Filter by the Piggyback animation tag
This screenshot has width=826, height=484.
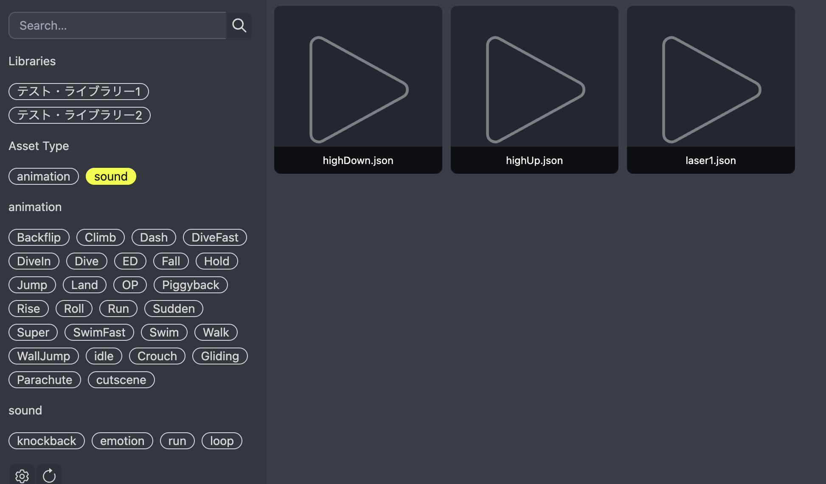click(x=191, y=285)
